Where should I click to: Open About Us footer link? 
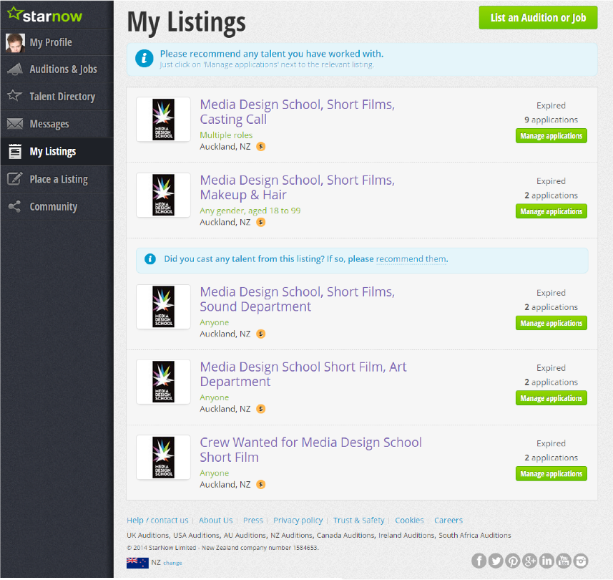pos(216,520)
